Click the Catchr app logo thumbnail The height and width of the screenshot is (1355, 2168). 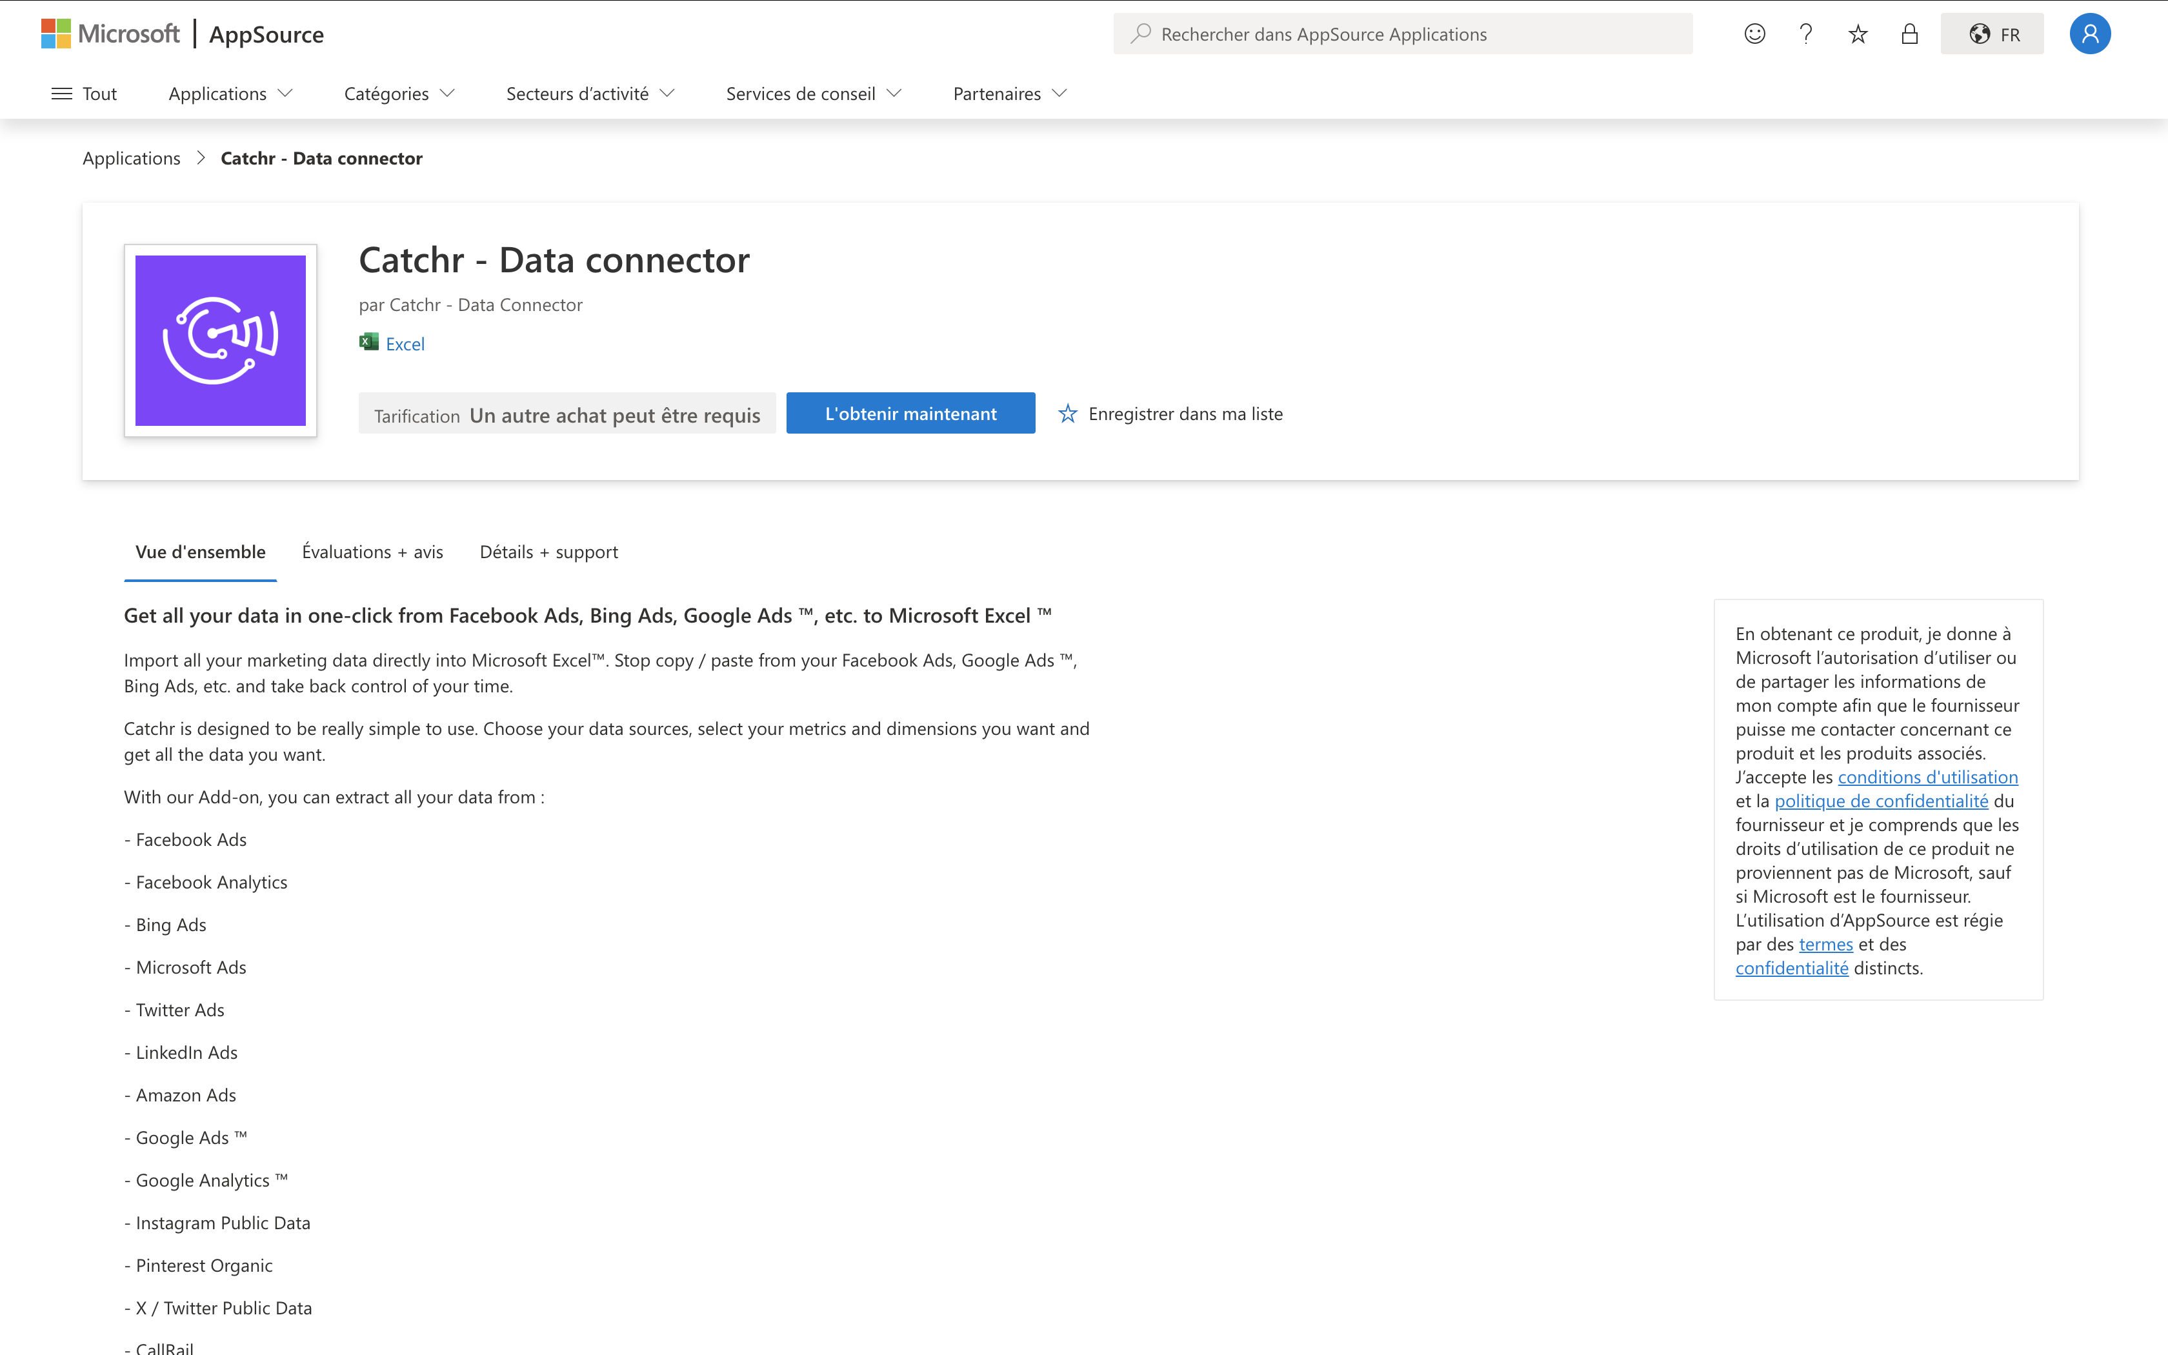coord(221,341)
